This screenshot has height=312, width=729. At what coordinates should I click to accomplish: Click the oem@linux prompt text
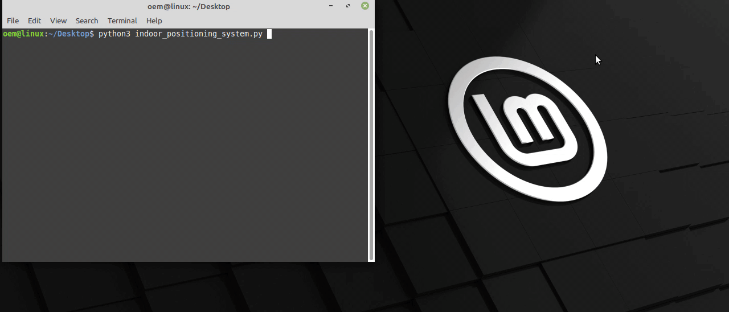[x=23, y=34]
